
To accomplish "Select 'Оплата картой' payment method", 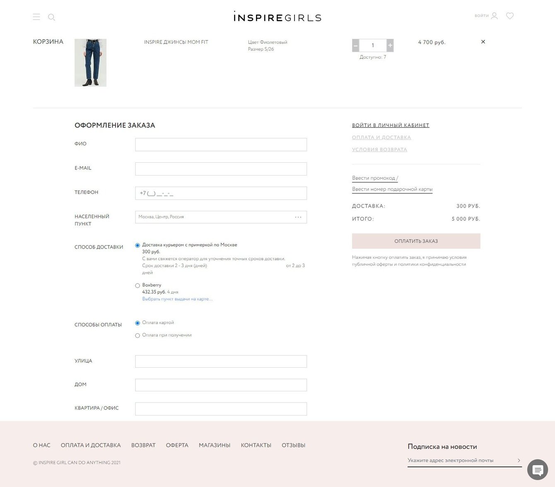I will [138, 323].
